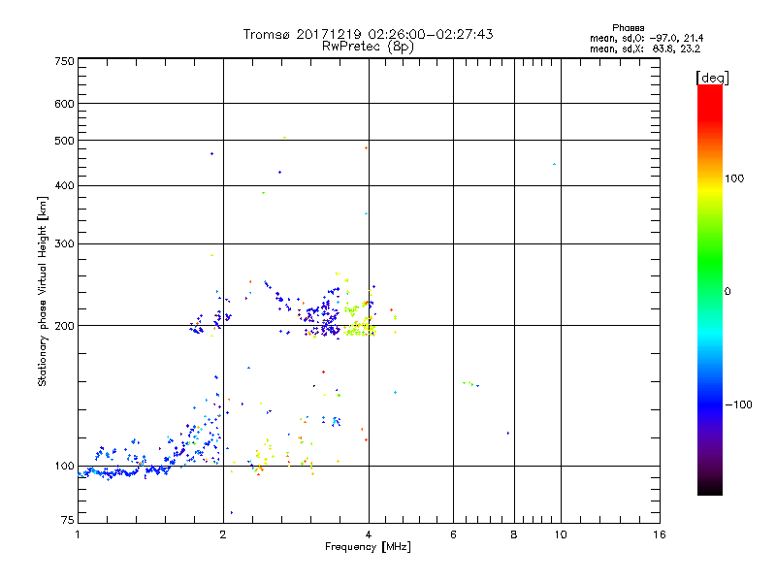Click the isolated cyan data point near 10 MHz
This screenshot has width=776, height=582.
[x=554, y=164]
